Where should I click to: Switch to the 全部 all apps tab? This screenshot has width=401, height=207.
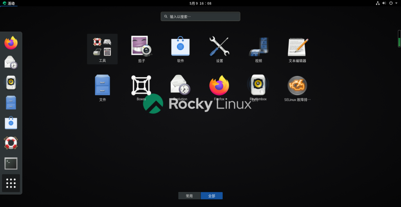212,196
